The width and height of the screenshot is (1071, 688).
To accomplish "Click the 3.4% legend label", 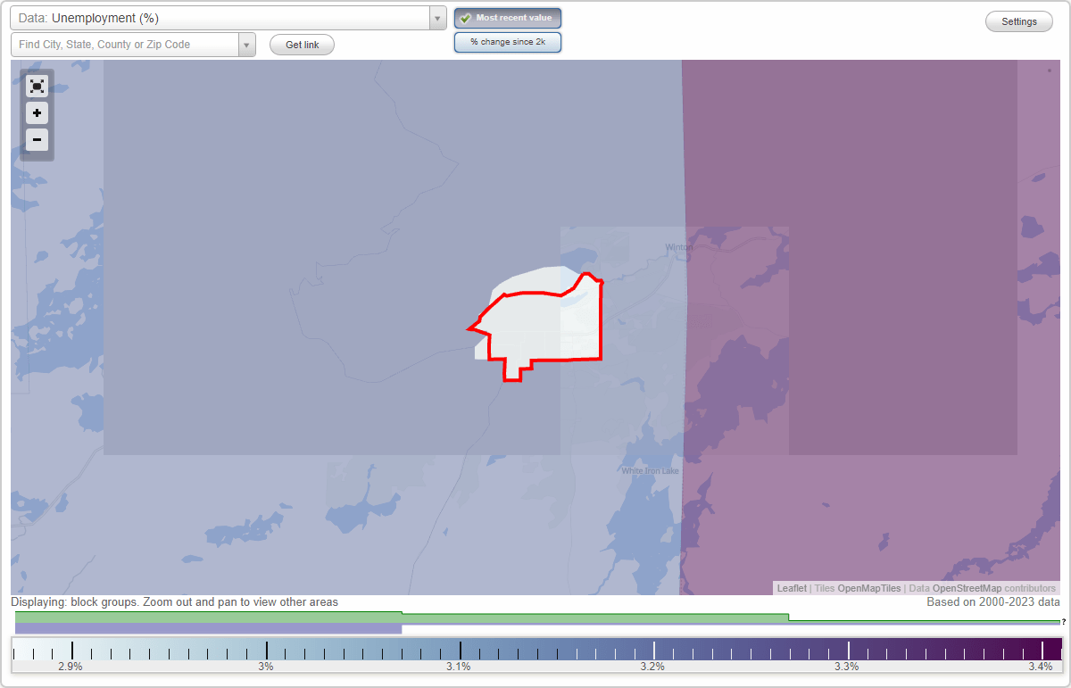I will click(x=1040, y=667).
